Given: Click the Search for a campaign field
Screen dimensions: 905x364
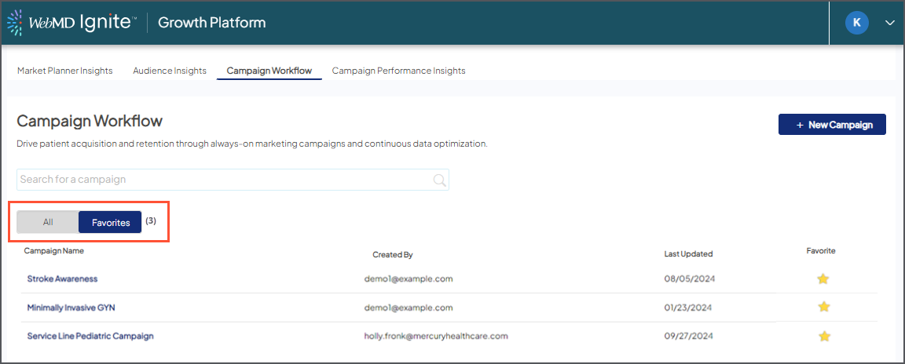Looking at the screenshot, I should [x=224, y=180].
